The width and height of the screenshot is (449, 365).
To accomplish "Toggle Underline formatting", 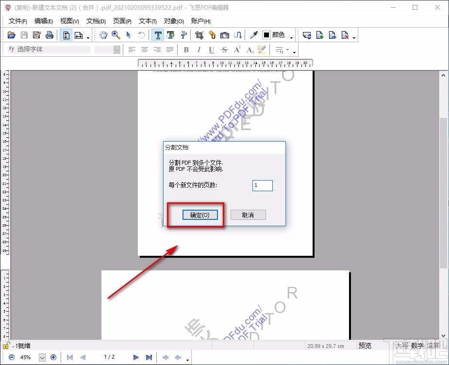I will tap(211, 50).
